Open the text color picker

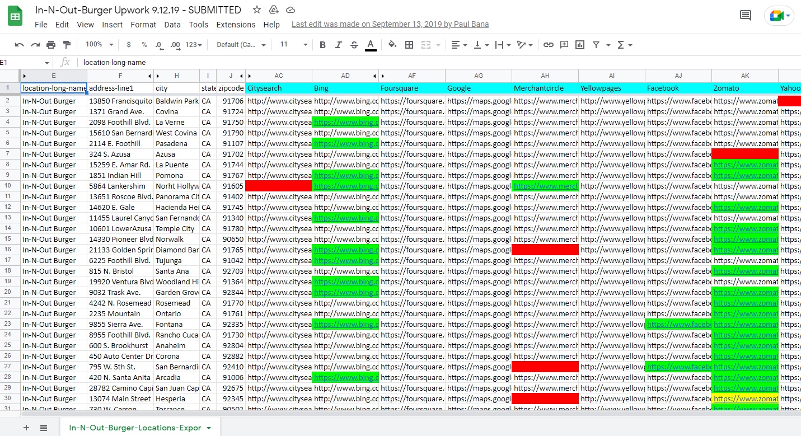[371, 45]
